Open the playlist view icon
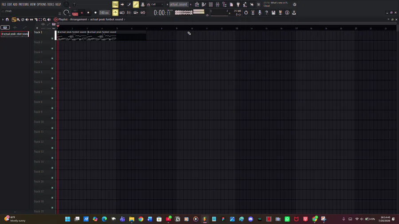This screenshot has width=399, height=224. coord(197,4)
